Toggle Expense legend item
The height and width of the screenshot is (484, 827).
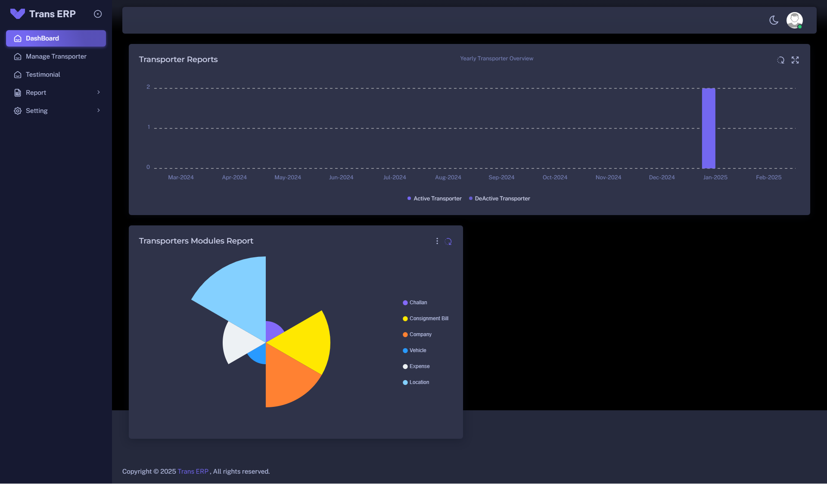pyautogui.click(x=416, y=366)
